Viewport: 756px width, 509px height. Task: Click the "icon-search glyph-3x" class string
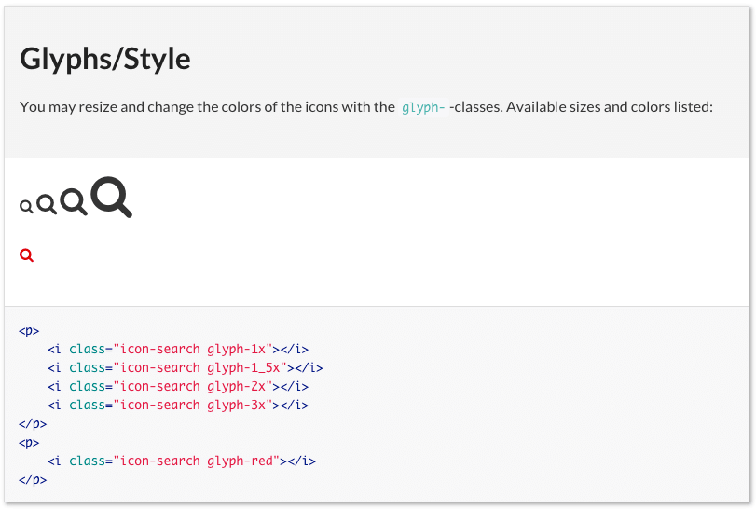tap(193, 405)
